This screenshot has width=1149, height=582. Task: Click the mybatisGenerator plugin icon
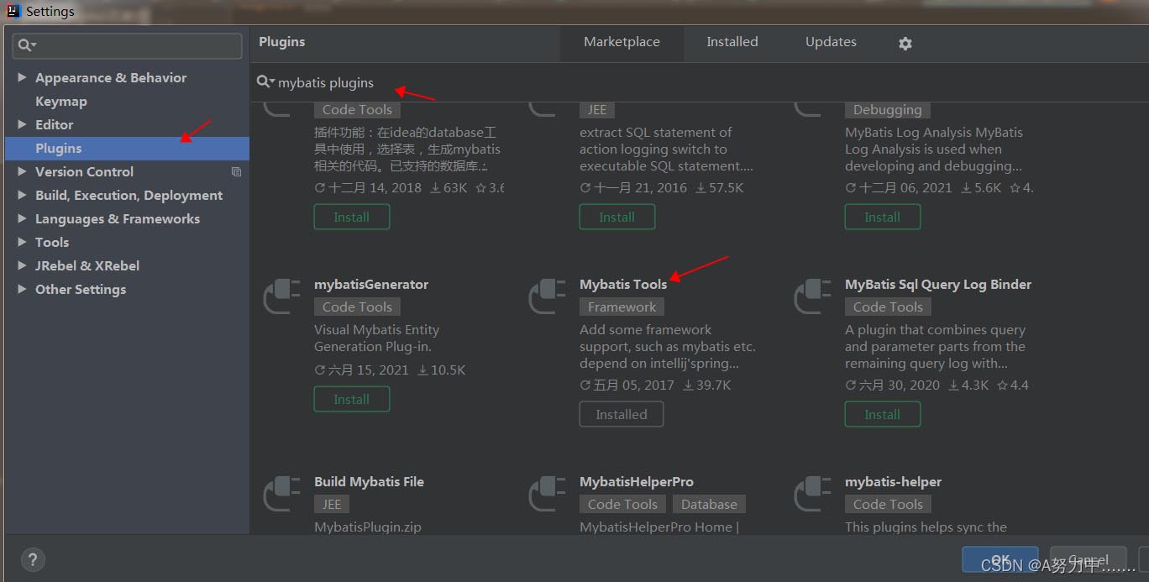point(281,297)
